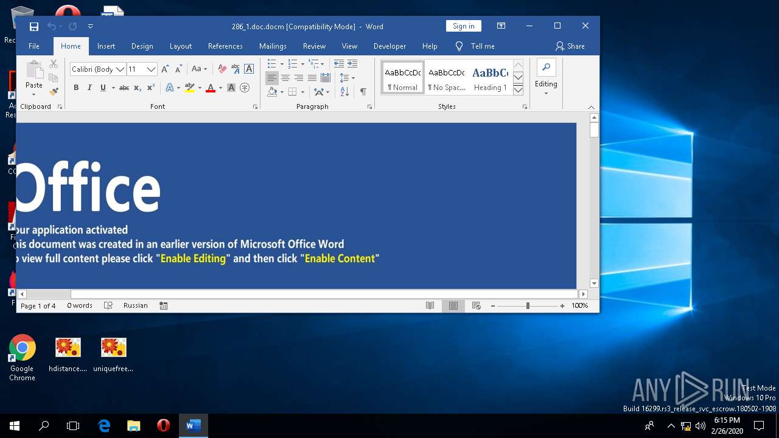Viewport: 779px width, 438px height.
Task: Switch to the Layout tab
Action: tap(181, 46)
